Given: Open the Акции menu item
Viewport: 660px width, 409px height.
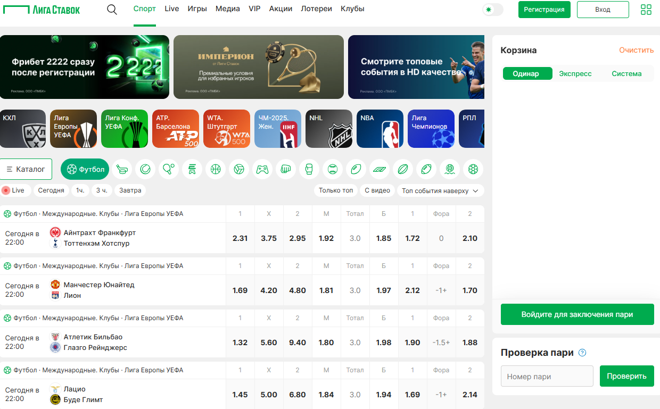Looking at the screenshot, I should (x=280, y=9).
